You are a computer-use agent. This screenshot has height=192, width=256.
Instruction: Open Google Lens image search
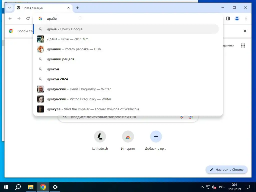(191, 117)
